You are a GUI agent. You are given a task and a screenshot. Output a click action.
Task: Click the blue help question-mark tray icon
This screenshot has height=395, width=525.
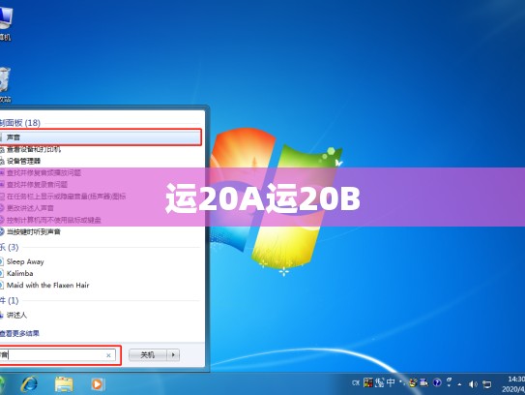(x=437, y=382)
